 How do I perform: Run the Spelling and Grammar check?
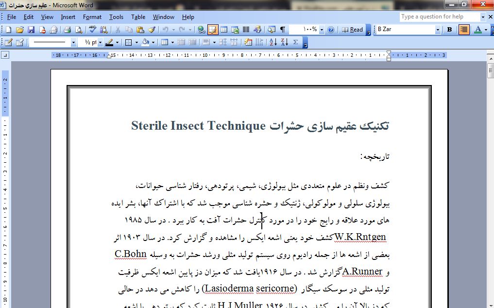(92, 30)
